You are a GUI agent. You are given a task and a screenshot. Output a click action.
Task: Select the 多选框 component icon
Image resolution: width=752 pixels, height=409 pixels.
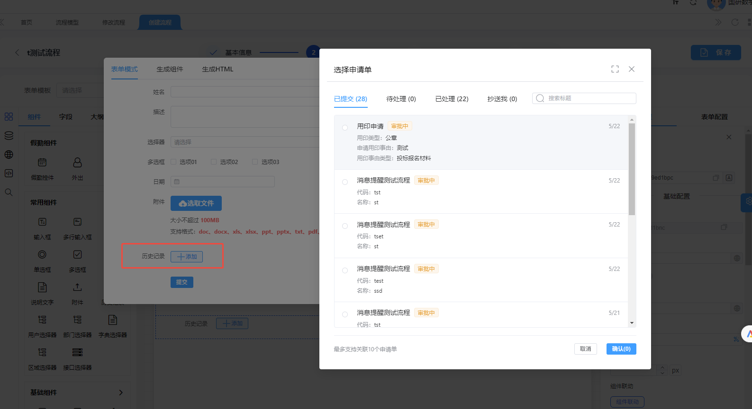[x=77, y=254]
